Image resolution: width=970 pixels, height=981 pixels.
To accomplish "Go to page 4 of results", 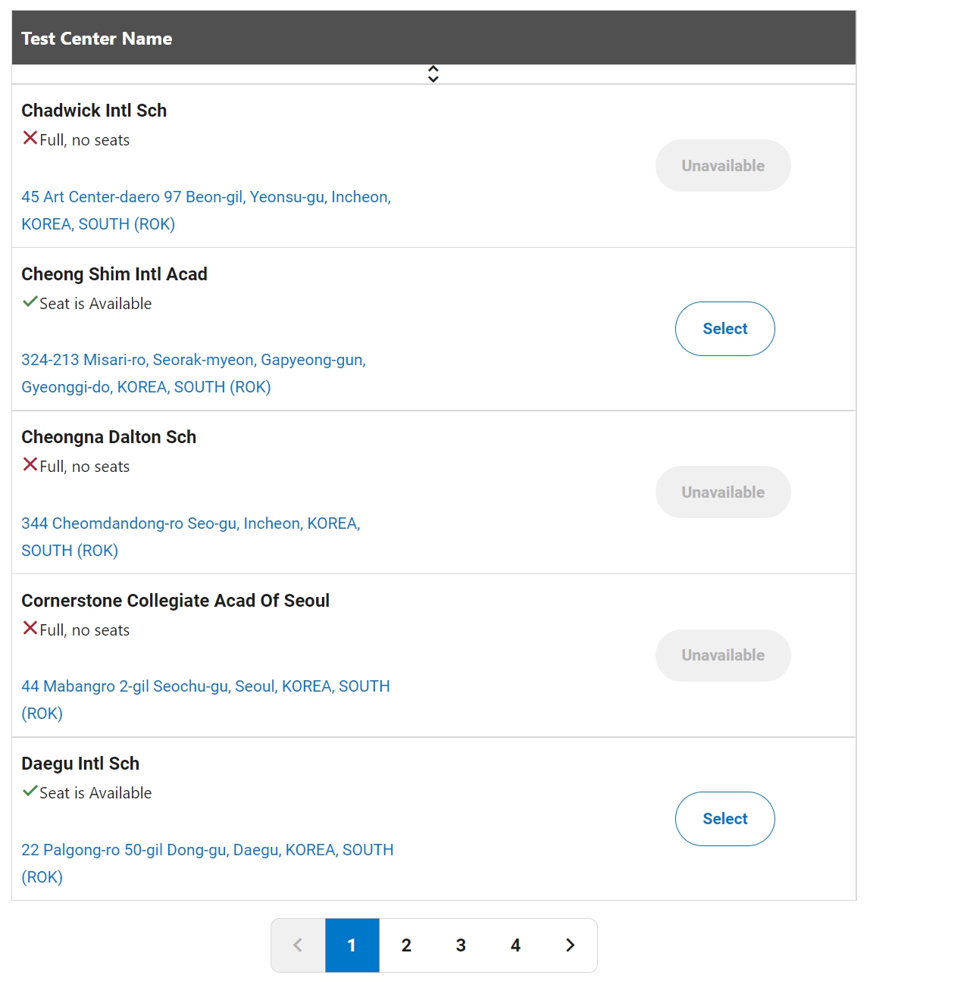I will click(515, 945).
